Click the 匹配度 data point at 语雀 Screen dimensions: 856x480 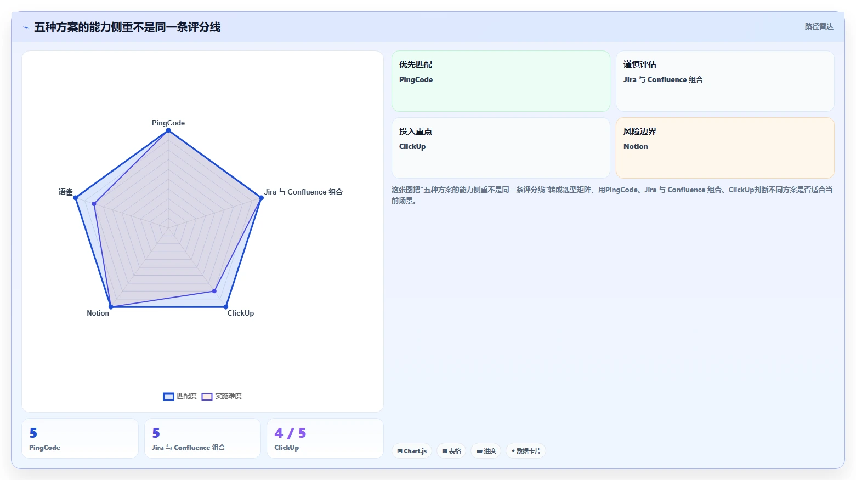pyautogui.click(x=76, y=198)
